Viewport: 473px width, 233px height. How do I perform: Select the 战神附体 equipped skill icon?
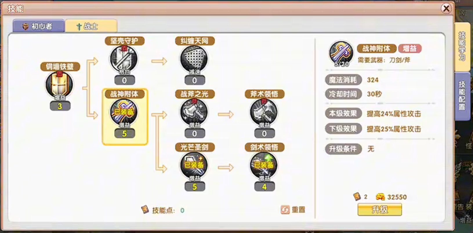(124, 112)
